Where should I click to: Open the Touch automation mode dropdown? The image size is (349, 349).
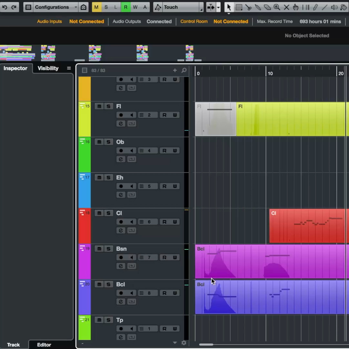(183, 7)
